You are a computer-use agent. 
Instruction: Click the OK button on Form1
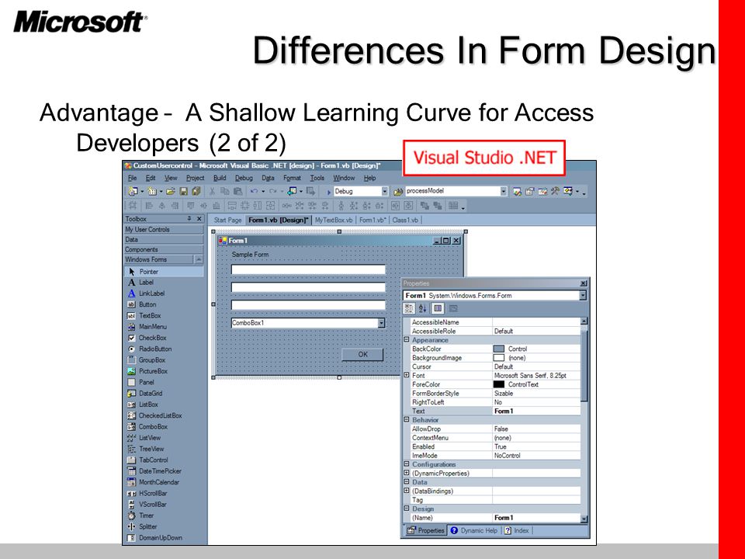362,355
